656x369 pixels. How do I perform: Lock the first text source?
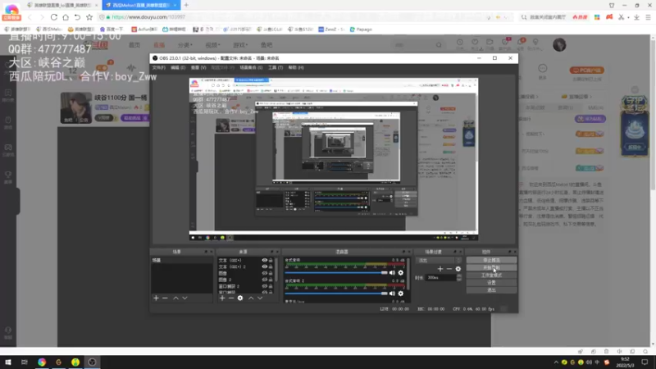tap(271, 260)
